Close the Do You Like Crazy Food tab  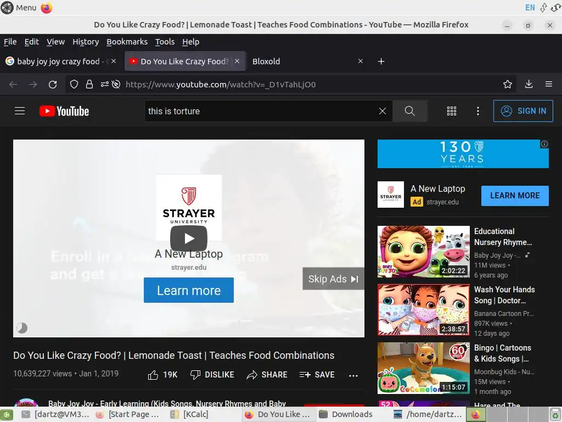(x=237, y=62)
